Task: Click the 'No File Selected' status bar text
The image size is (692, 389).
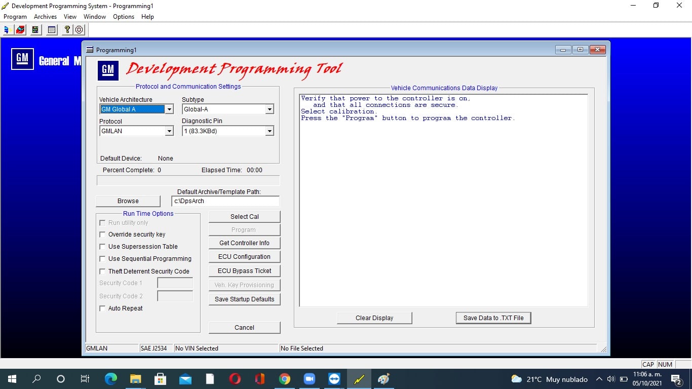Action: tap(302, 348)
